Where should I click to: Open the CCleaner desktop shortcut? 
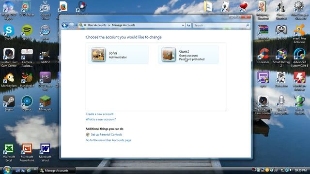pos(263,56)
